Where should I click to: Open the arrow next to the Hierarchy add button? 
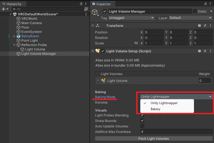pyautogui.click(x=7, y=9)
